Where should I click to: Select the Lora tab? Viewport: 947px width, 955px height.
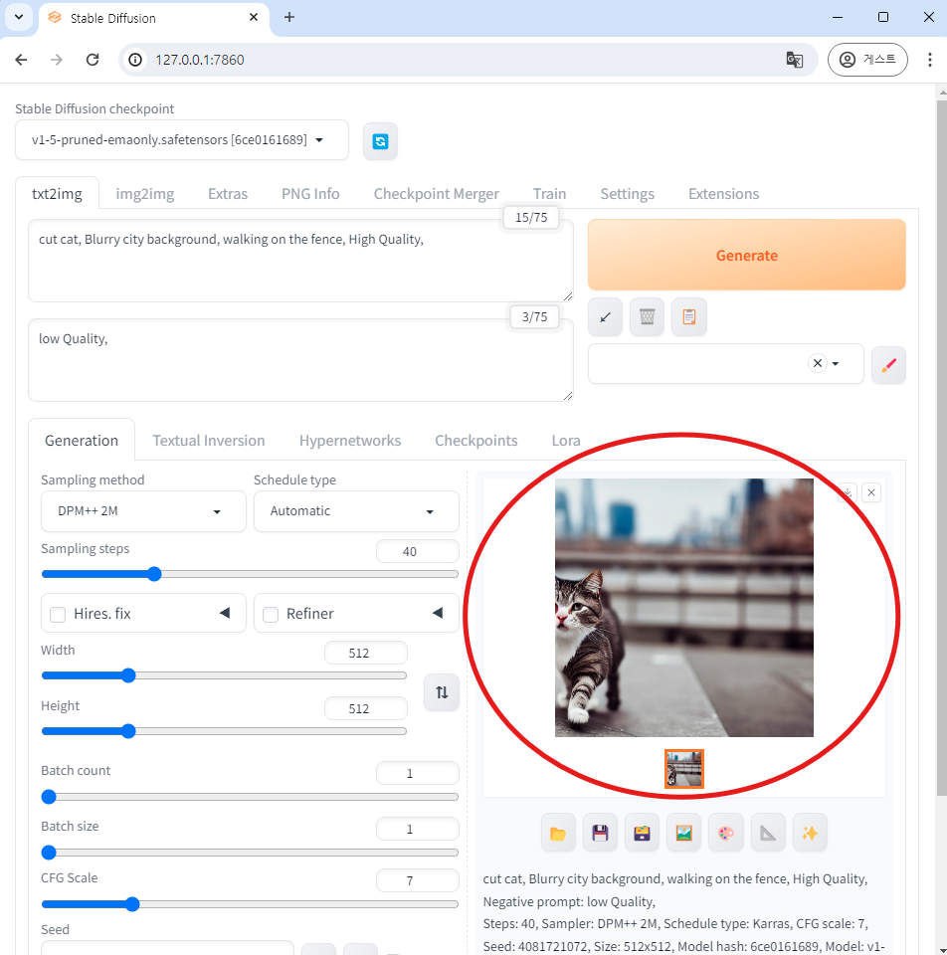click(x=566, y=441)
